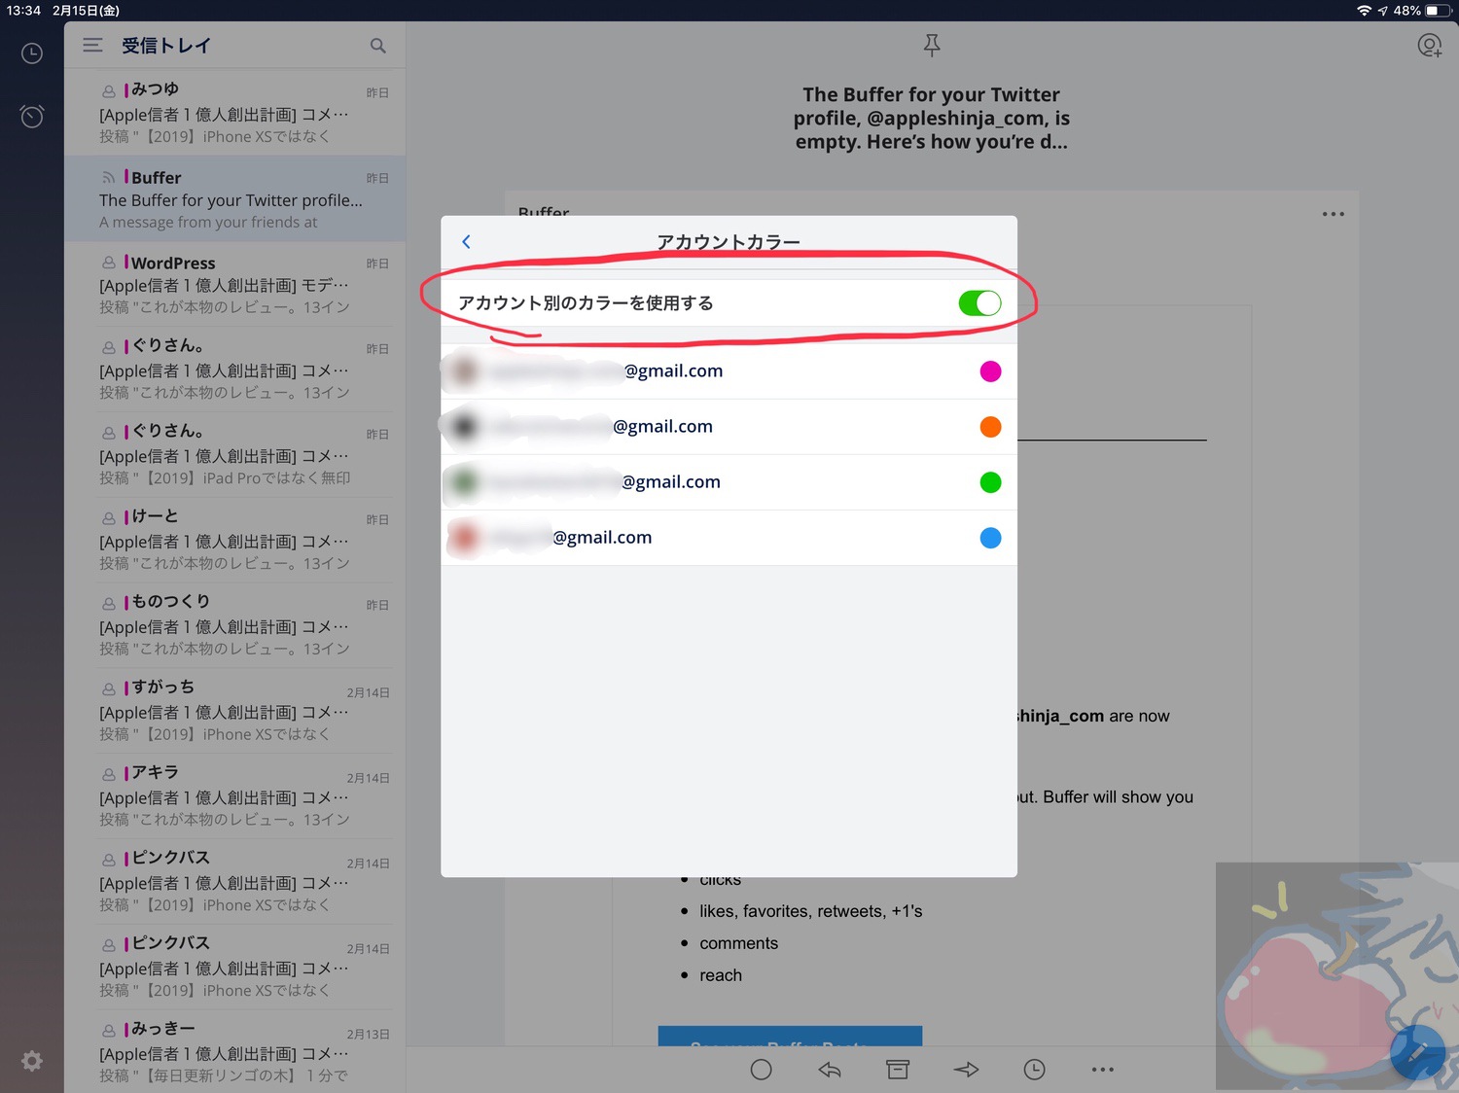
Task: Open the alarm reminders icon in sidebar
Action: [x=32, y=117]
